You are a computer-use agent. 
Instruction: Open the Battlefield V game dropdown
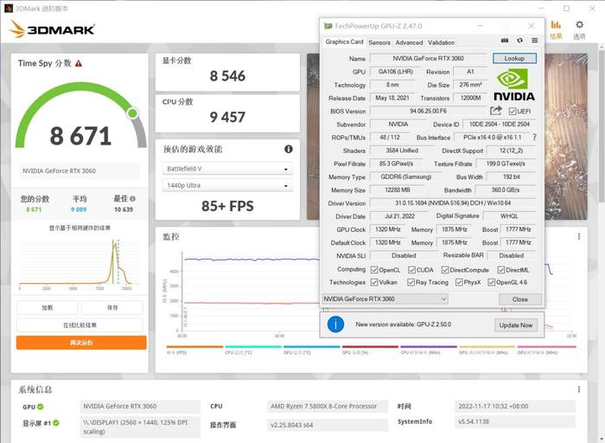pos(227,169)
